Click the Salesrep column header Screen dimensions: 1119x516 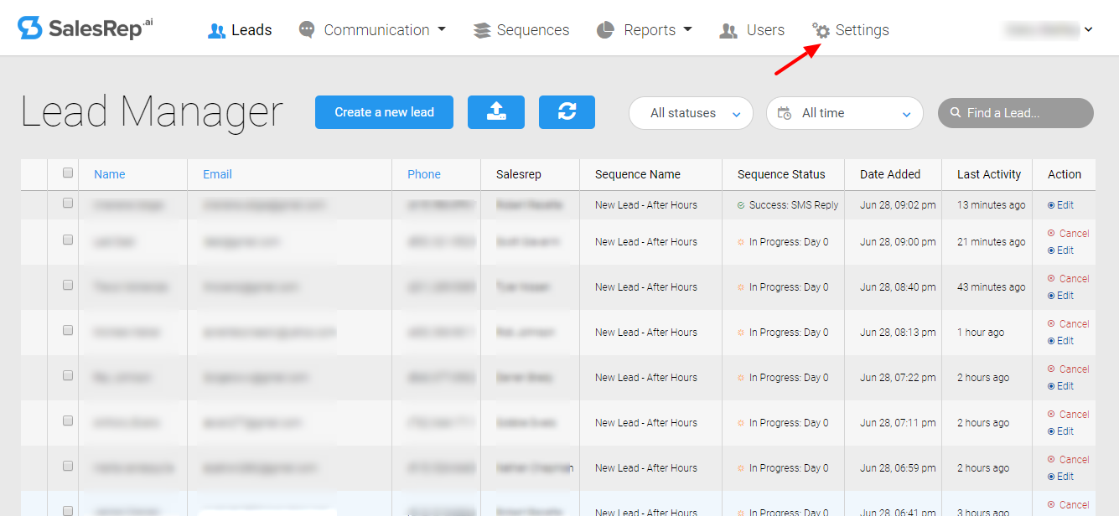click(519, 174)
